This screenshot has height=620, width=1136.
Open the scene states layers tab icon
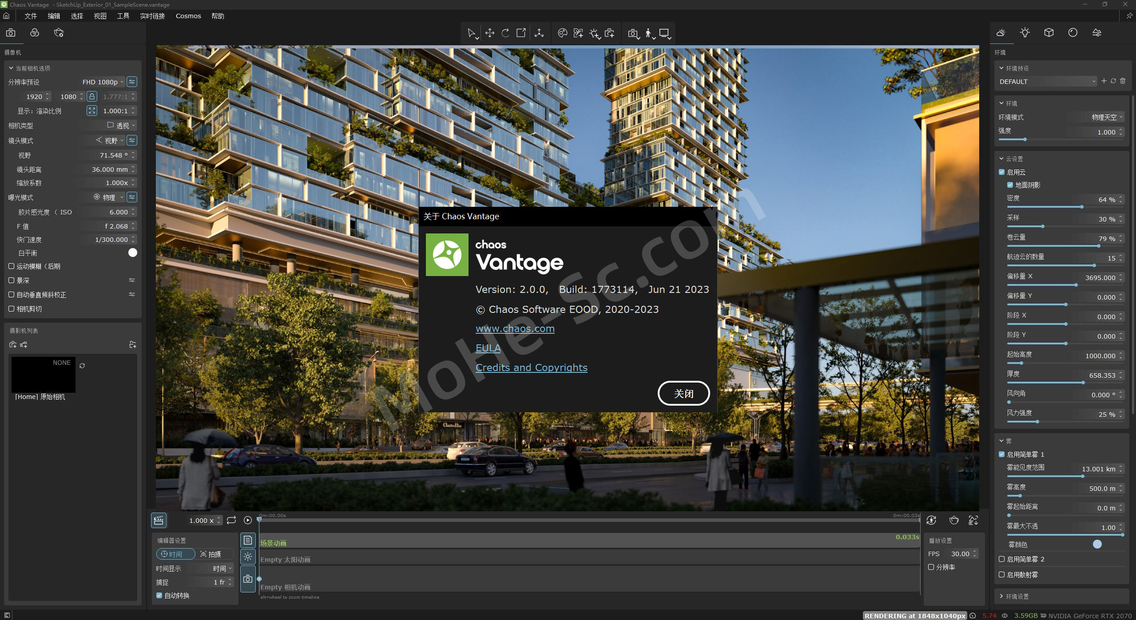[x=1097, y=33]
